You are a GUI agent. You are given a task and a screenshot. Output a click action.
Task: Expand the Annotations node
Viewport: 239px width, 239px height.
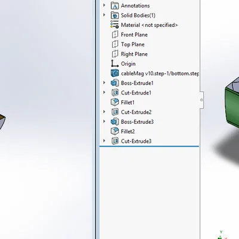[104, 5]
